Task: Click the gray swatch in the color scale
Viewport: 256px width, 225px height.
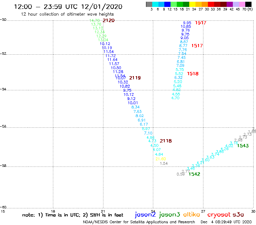Action: click(149, 4)
